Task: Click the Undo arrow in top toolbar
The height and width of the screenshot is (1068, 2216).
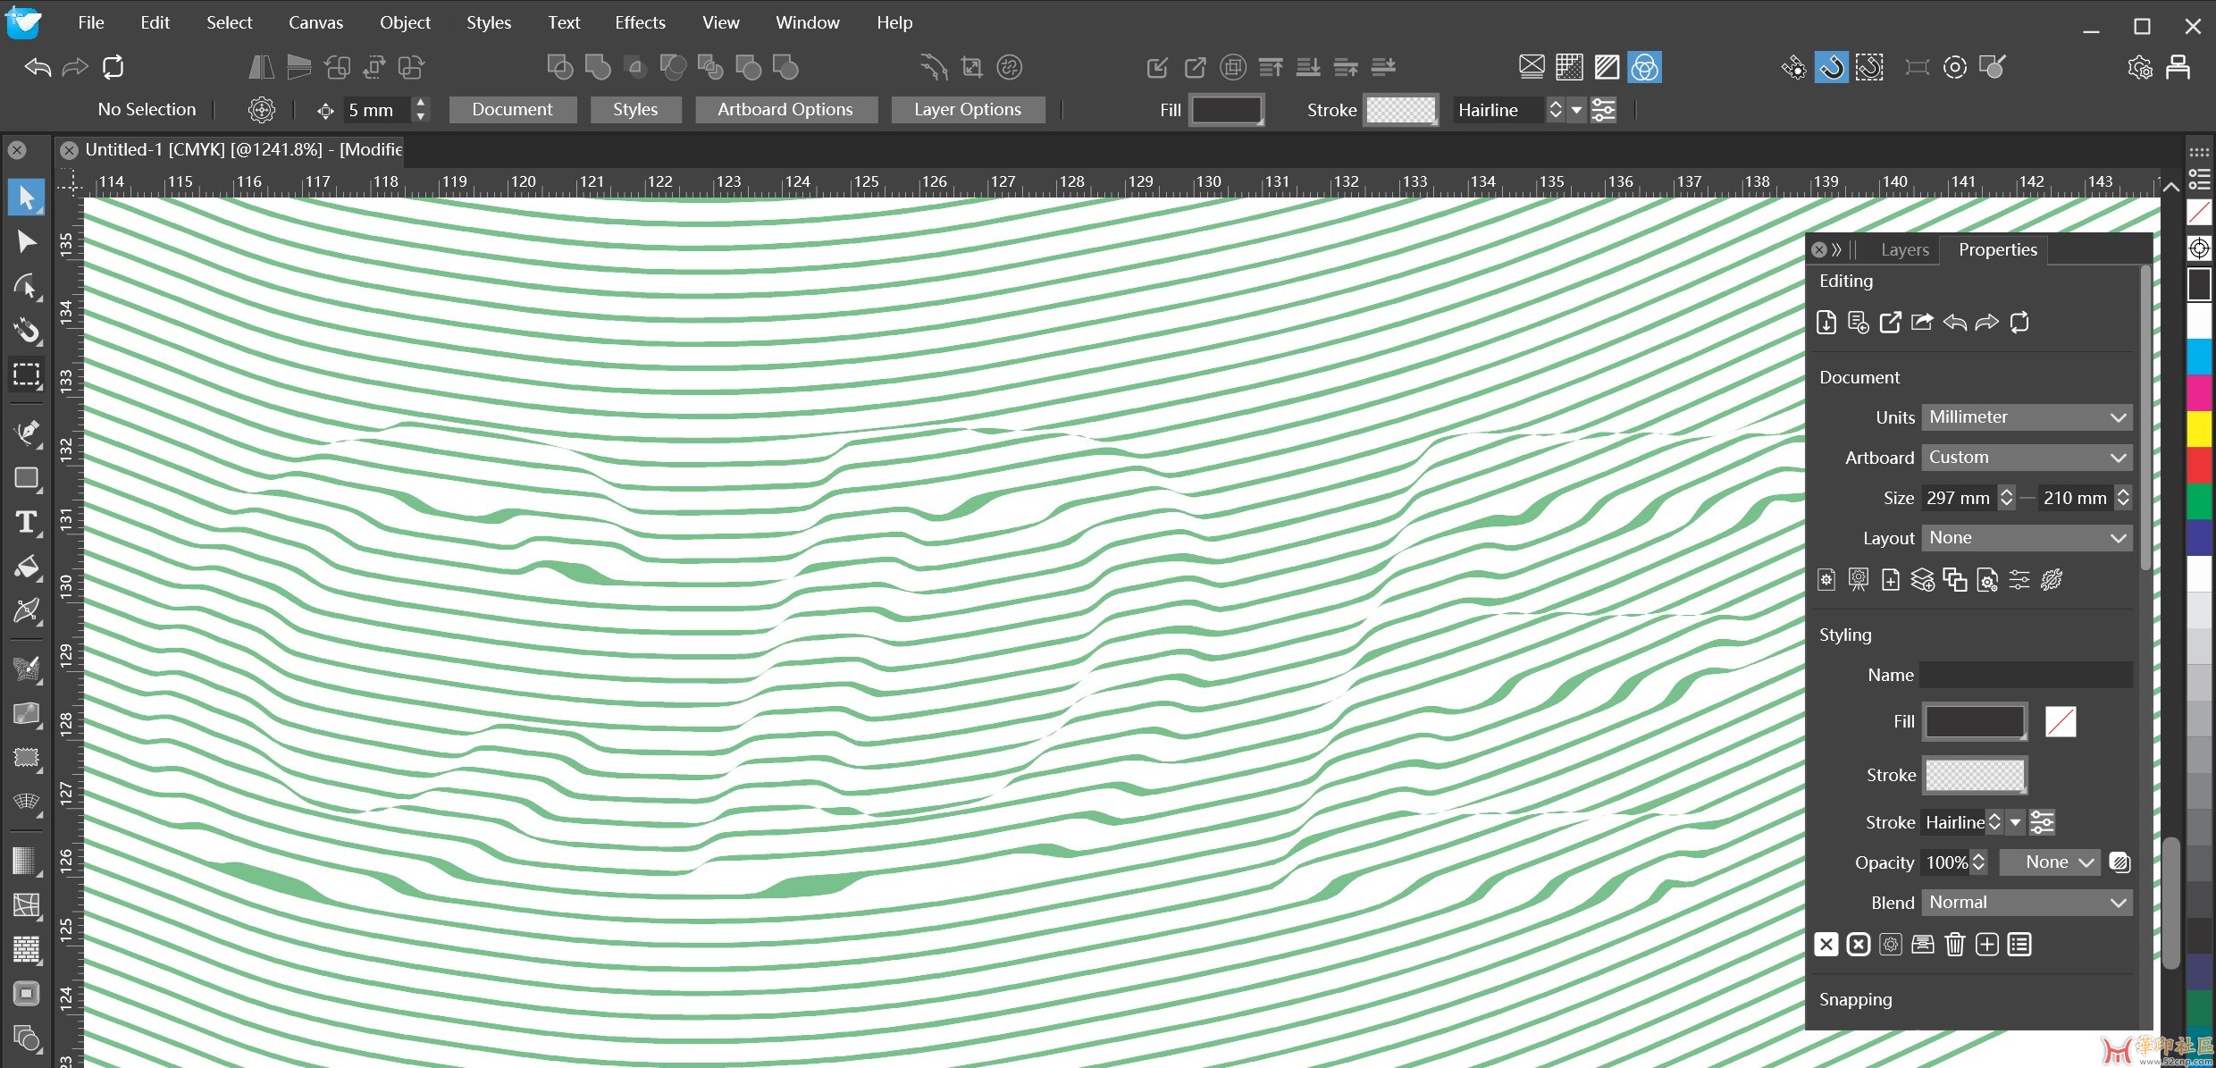Action: click(38, 67)
